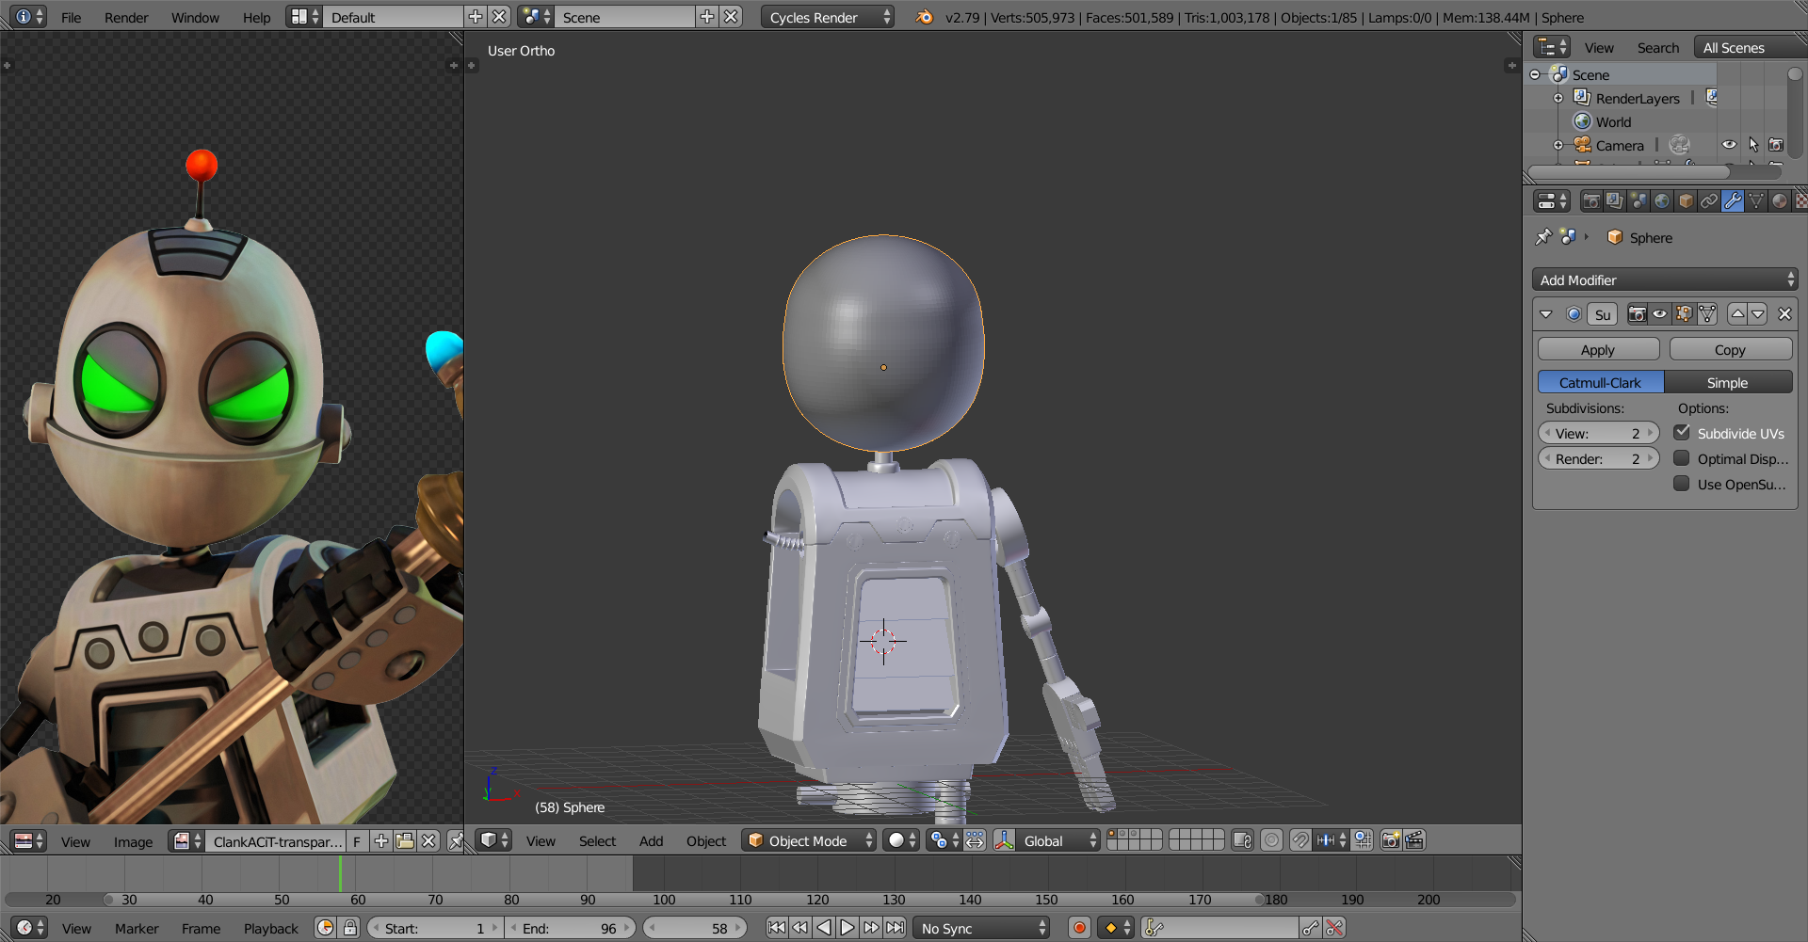The width and height of the screenshot is (1808, 942).
Task: Collapse Scene tree in outliner
Action: (x=1535, y=74)
